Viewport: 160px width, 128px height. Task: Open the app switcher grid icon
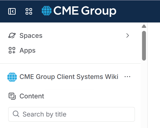(x=29, y=11)
